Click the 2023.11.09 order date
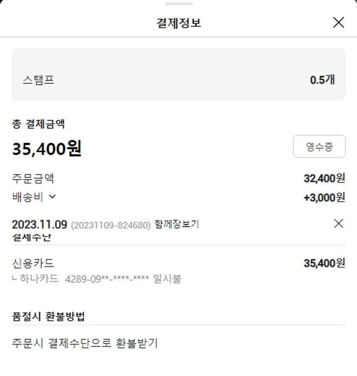Screen dimensions: 357x376 (x=40, y=224)
